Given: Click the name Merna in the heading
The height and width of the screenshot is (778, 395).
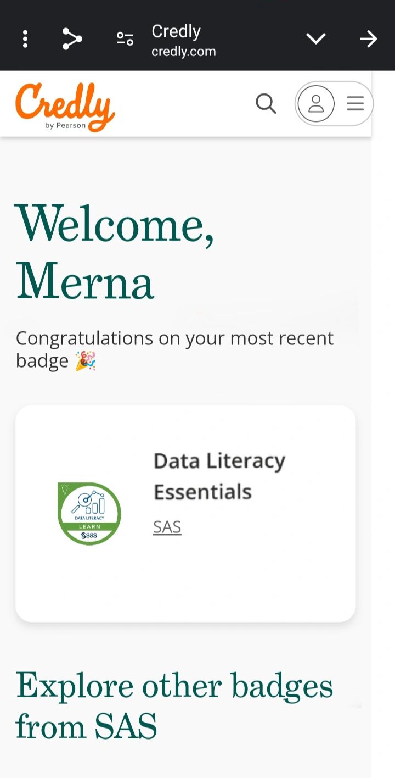Looking at the screenshot, I should coord(85,282).
